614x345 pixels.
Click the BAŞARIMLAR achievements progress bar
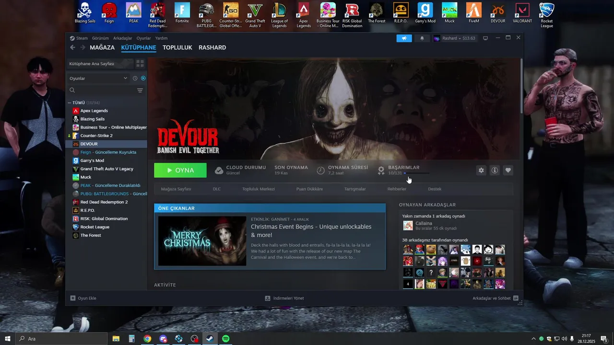(416, 173)
